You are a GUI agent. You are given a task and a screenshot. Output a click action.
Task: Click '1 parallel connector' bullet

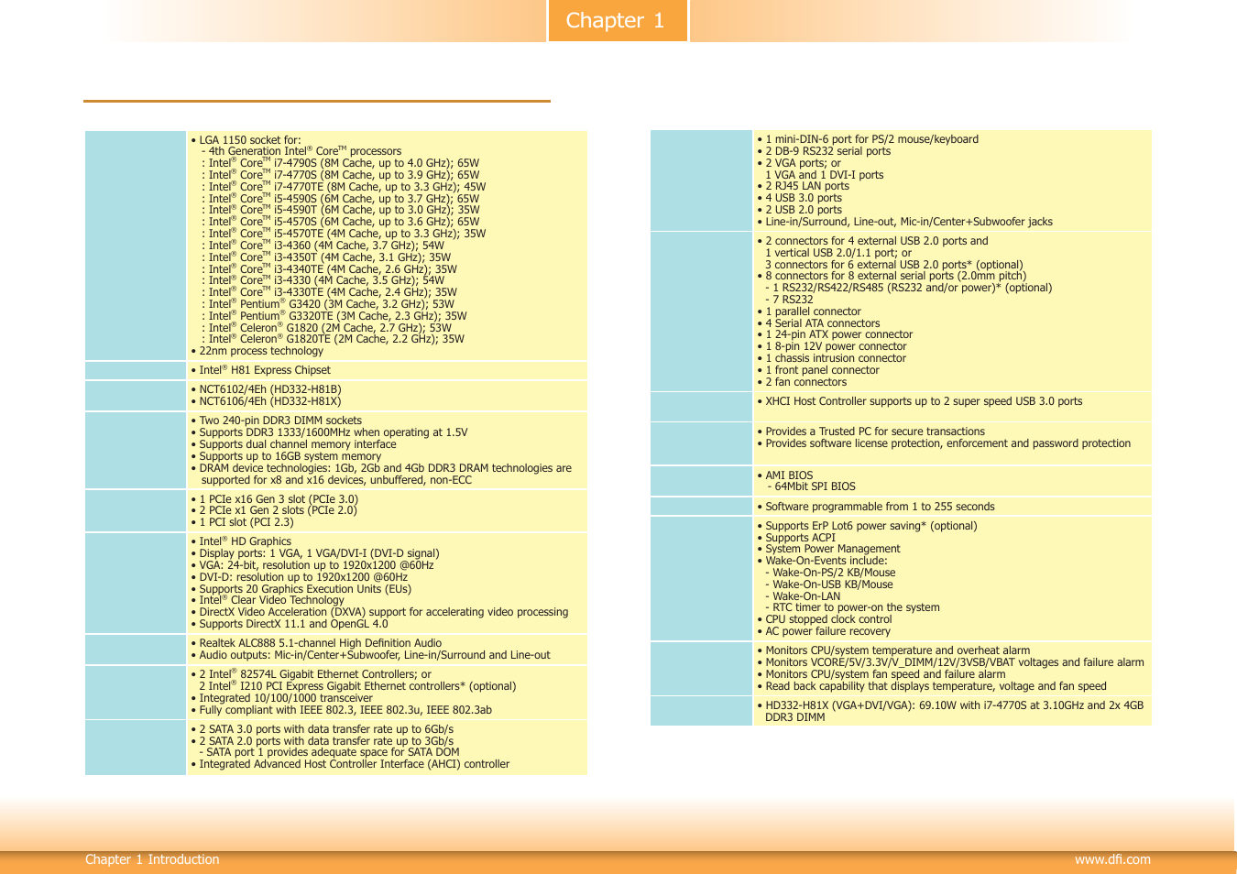[809, 311]
